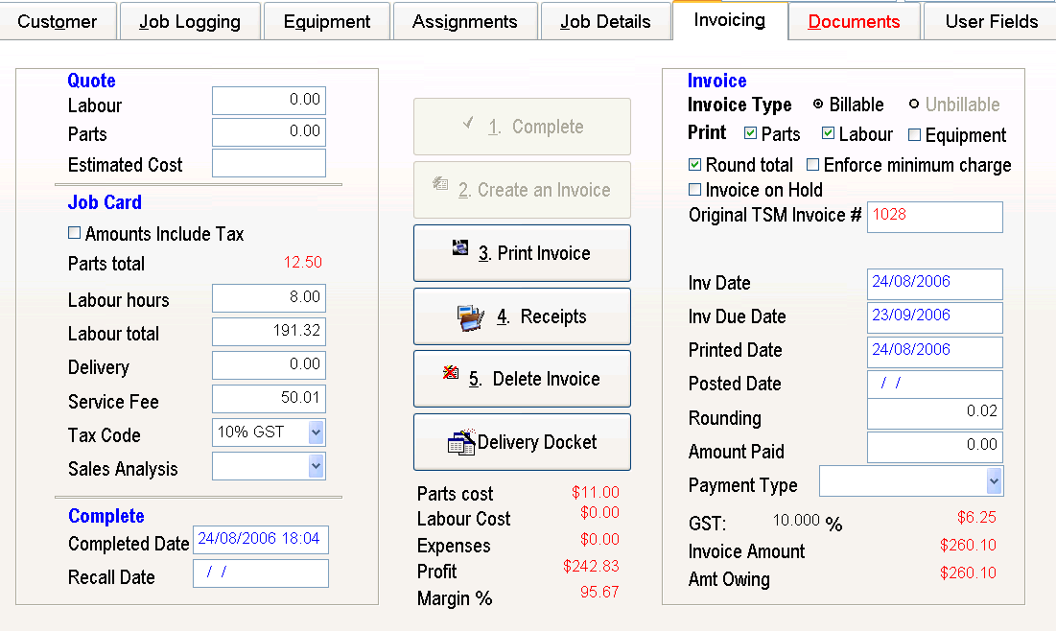Viewport: 1056px width, 631px height.
Task: Switch to the Job Details tab
Action: tap(605, 21)
